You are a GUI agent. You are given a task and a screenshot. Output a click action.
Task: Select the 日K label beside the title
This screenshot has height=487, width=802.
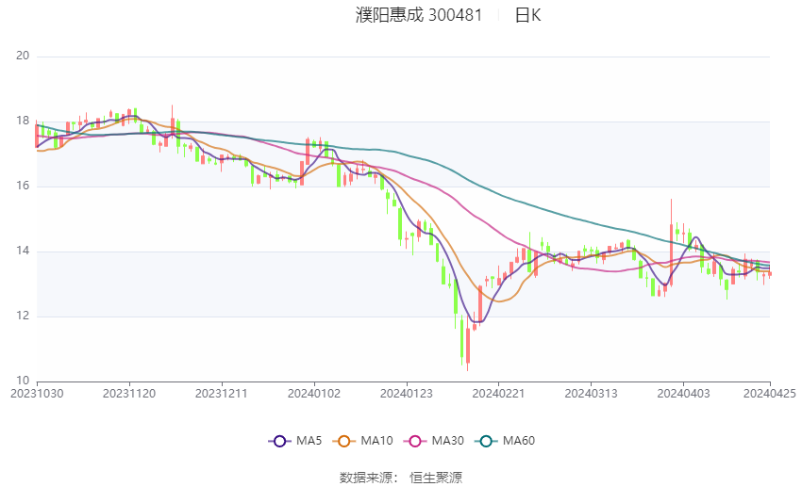pos(527,15)
